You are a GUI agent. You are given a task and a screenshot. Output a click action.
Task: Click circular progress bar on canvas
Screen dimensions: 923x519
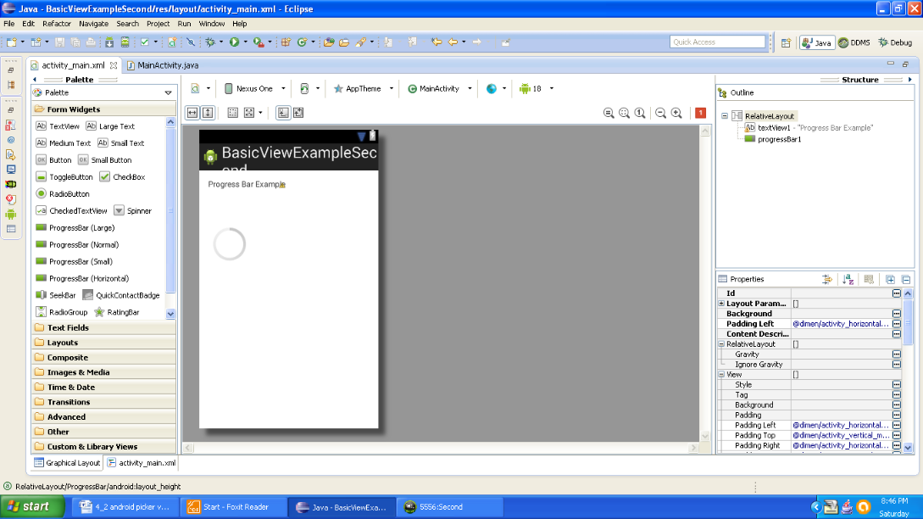coord(229,244)
